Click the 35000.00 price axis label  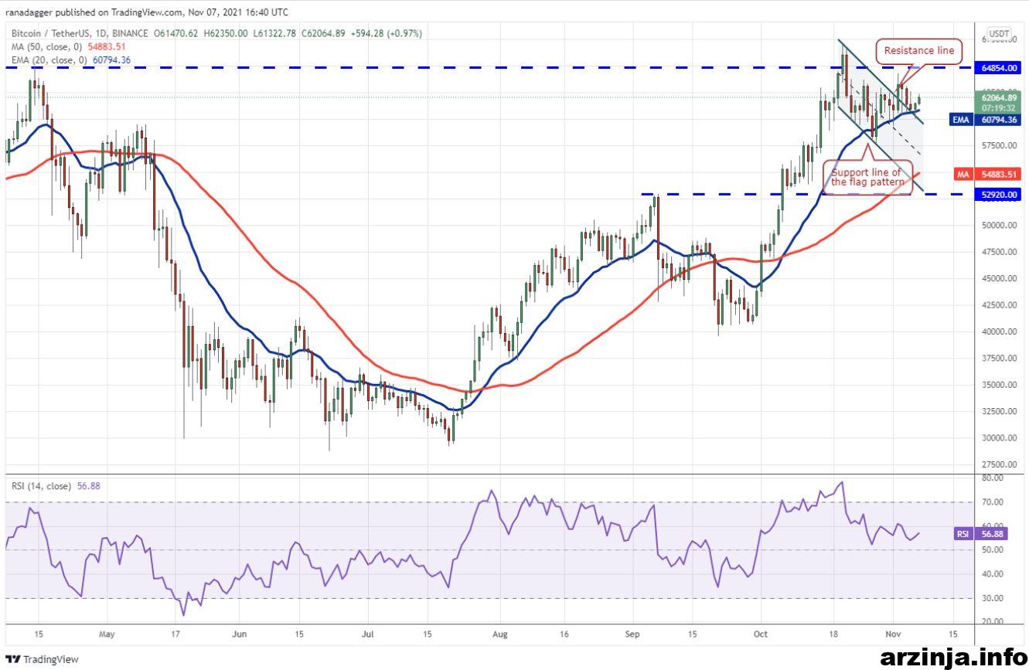click(1000, 385)
